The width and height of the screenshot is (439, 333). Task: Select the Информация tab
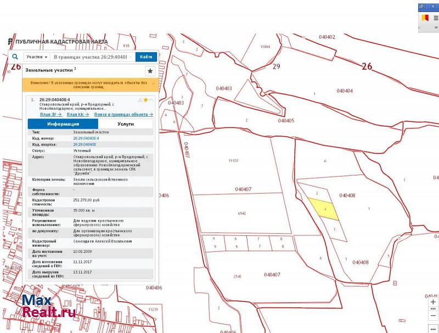(x=63, y=124)
